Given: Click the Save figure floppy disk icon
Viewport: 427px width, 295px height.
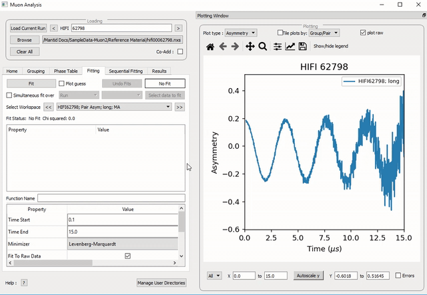Looking at the screenshot, I should point(303,47).
